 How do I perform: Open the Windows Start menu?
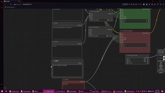[2, 91]
